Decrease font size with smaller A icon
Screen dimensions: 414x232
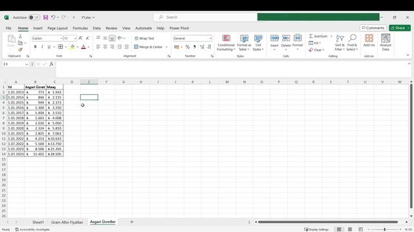pos(88,38)
